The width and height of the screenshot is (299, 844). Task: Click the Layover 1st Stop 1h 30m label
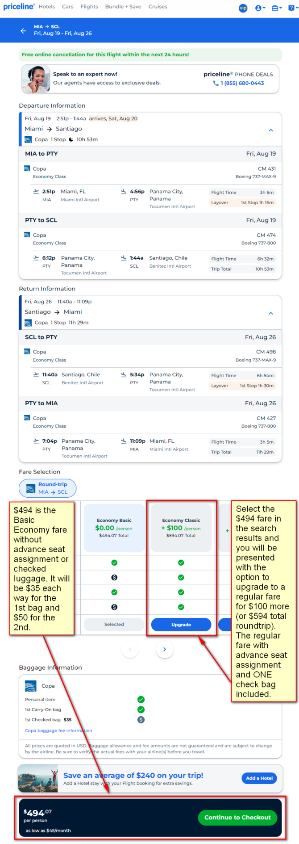242,386
